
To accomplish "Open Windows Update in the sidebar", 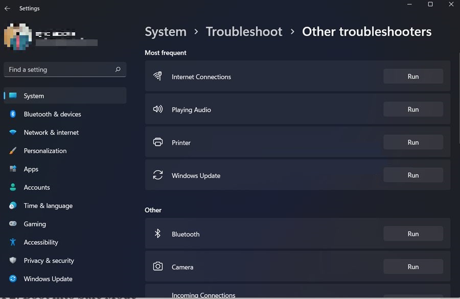I will [x=65, y=279].
